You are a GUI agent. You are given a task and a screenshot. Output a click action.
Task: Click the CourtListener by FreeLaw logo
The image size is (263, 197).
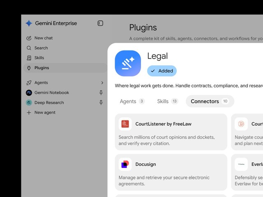(x=125, y=124)
